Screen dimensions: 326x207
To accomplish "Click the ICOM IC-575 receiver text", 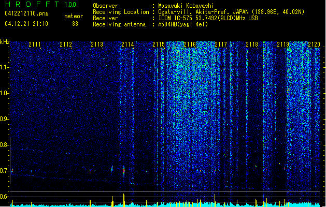I will 208,18.
